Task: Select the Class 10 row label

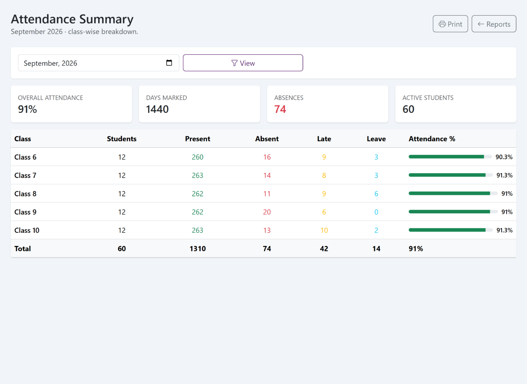Action: [x=27, y=230]
